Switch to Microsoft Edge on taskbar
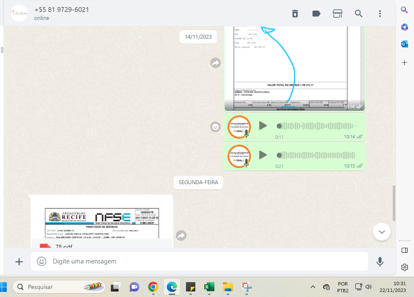This screenshot has height=297, width=414. click(172, 287)
